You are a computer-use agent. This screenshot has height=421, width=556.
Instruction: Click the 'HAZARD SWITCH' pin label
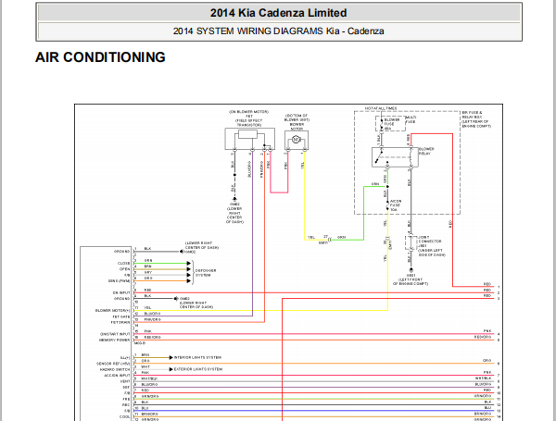coord(115,370)
